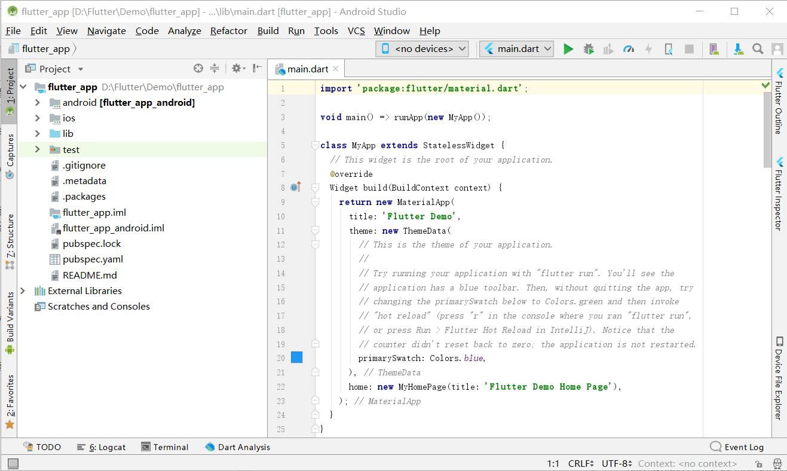Screen dimensions: 787x471
Task: Open the Favorites side tool window
Action: click(x=10, y=402)
